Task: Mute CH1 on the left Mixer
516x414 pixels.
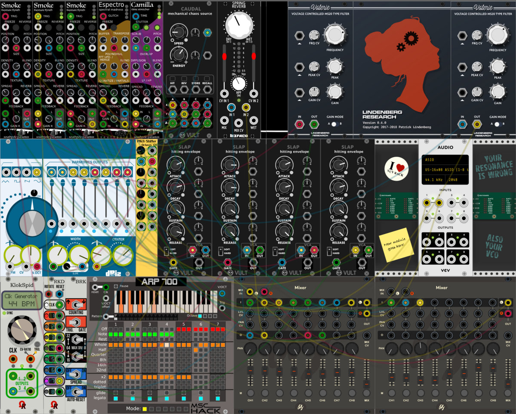Action: point(250,393)
